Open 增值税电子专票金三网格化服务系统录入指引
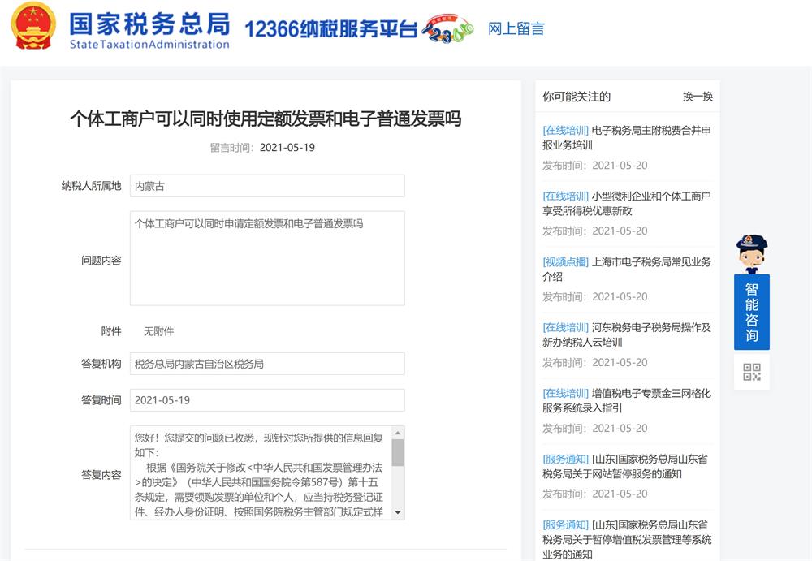 [x=625, y=401]
